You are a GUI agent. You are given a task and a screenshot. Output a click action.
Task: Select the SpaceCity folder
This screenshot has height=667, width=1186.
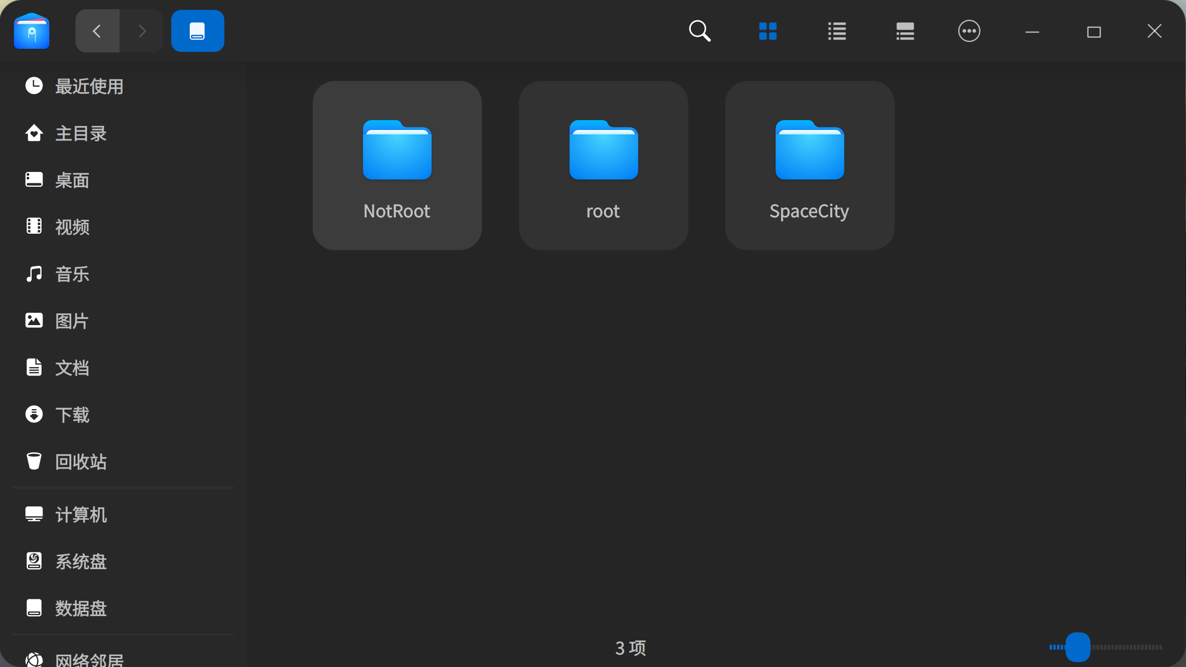pyautogui.click(x=809, y=166)
